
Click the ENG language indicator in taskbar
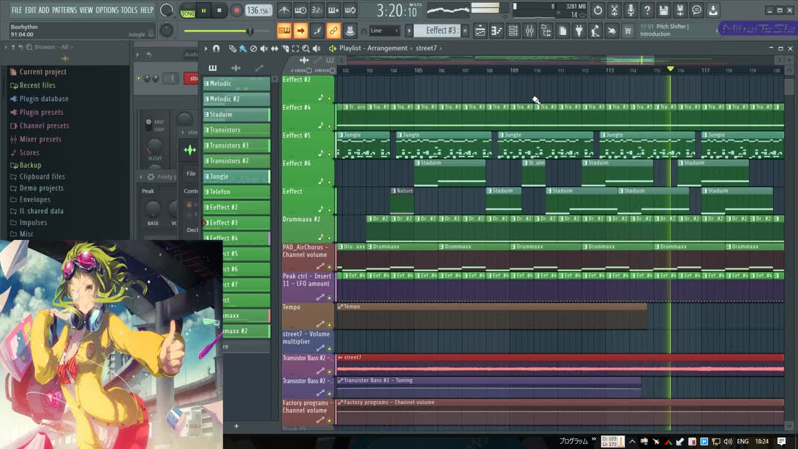743,442
